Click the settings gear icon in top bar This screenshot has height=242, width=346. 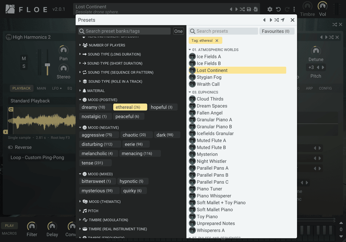pyautogui.click(x=269, y=9)
